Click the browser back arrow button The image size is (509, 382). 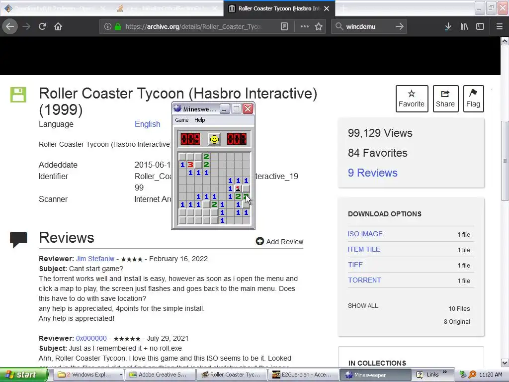10,26
